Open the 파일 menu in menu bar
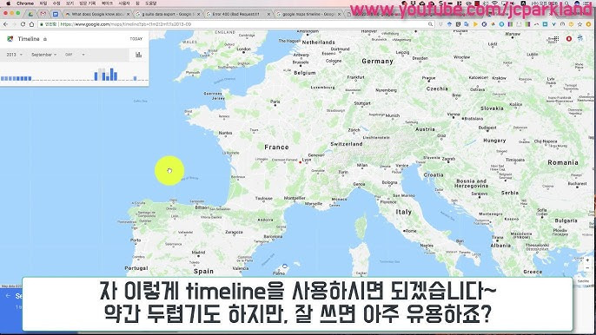The image size is (596, 335). pos(43,3)
